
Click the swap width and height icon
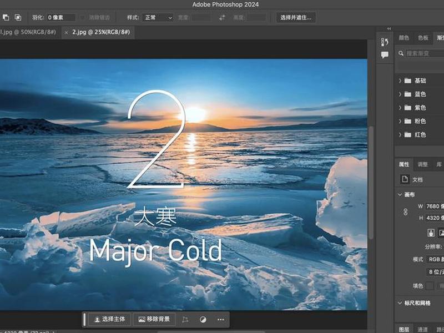click(x=222, y=18)
